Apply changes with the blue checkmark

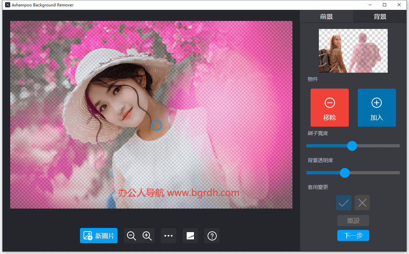[x=343, y=202]
